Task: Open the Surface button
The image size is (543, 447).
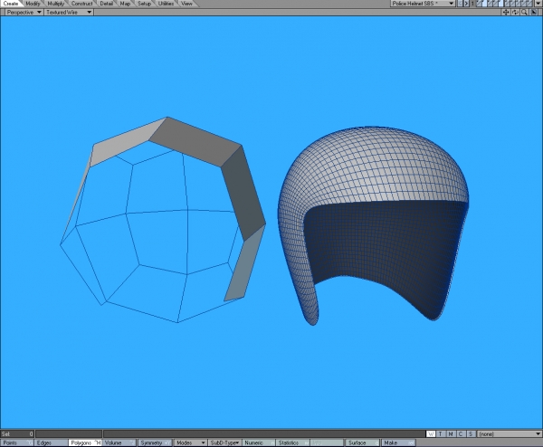Action: [363, 442]
